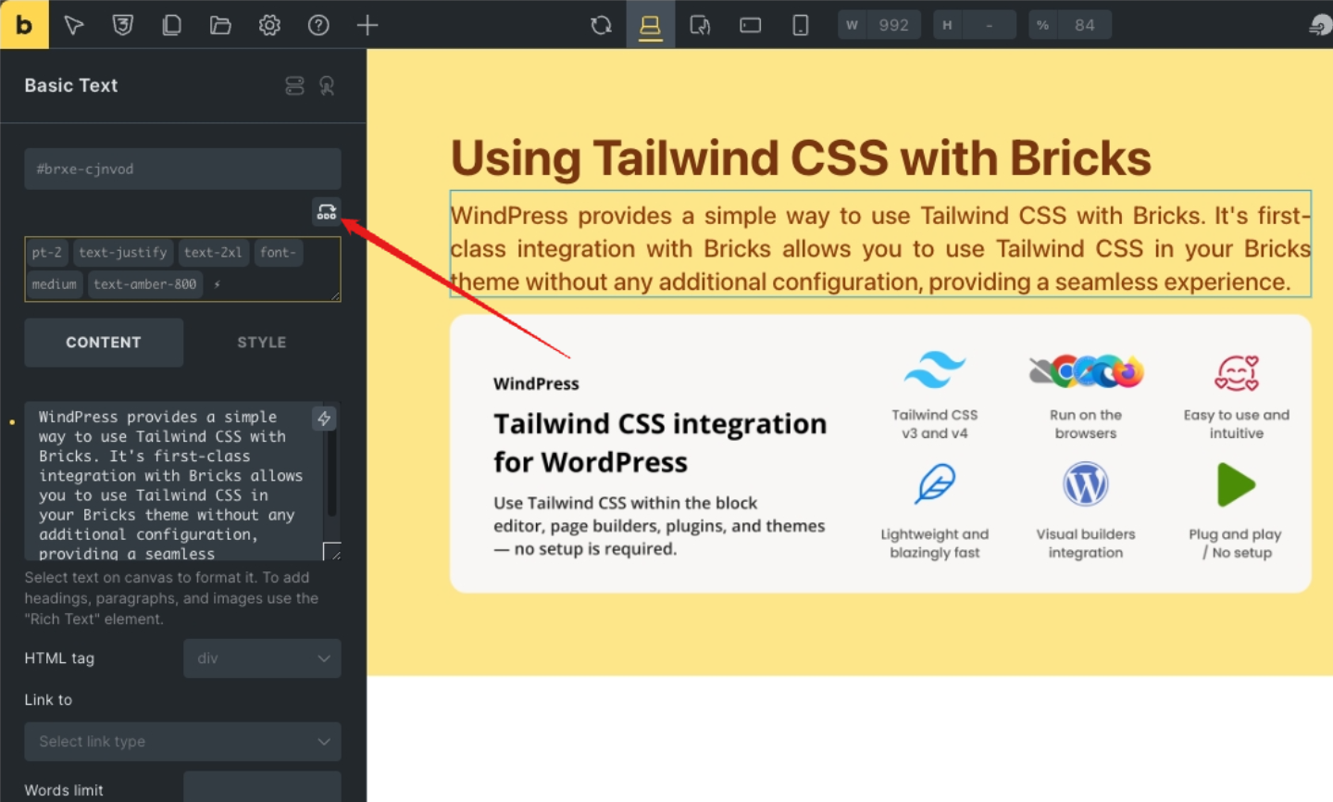Click the question mark help icon
This screenshot has width=1333, height=802.
point(318,25)
